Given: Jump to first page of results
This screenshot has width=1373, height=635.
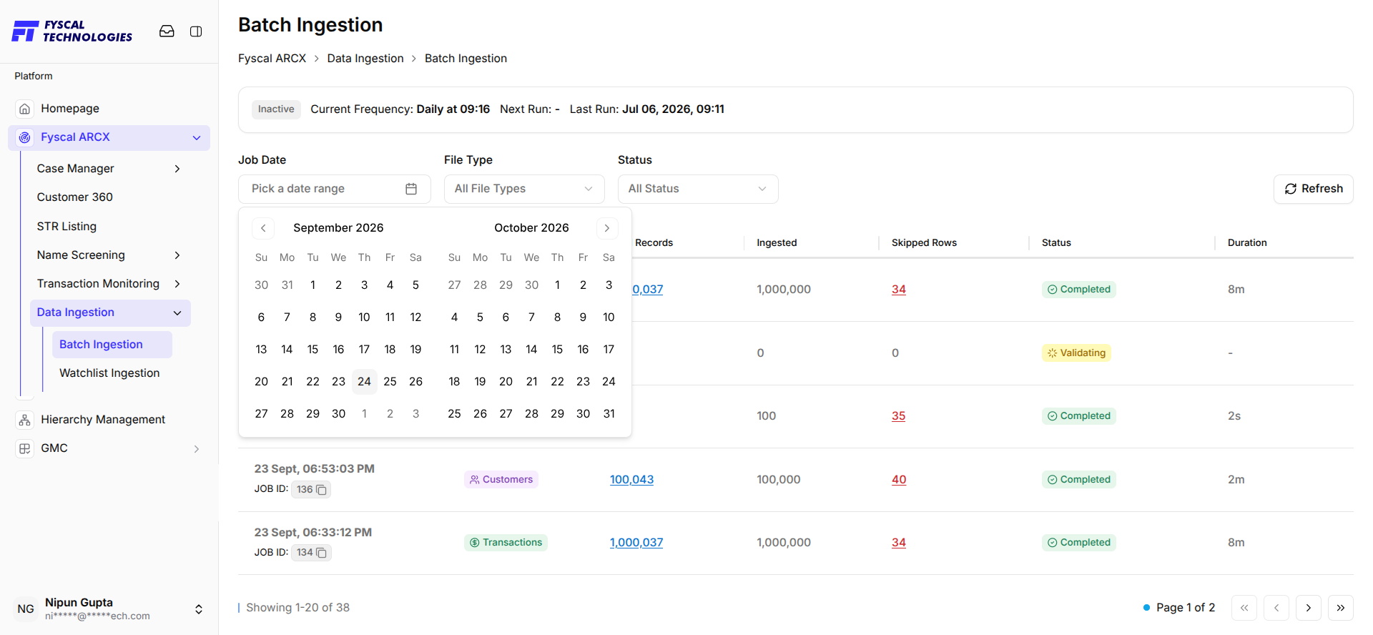Looking at the screenshot, I should tap(1244, 608).
